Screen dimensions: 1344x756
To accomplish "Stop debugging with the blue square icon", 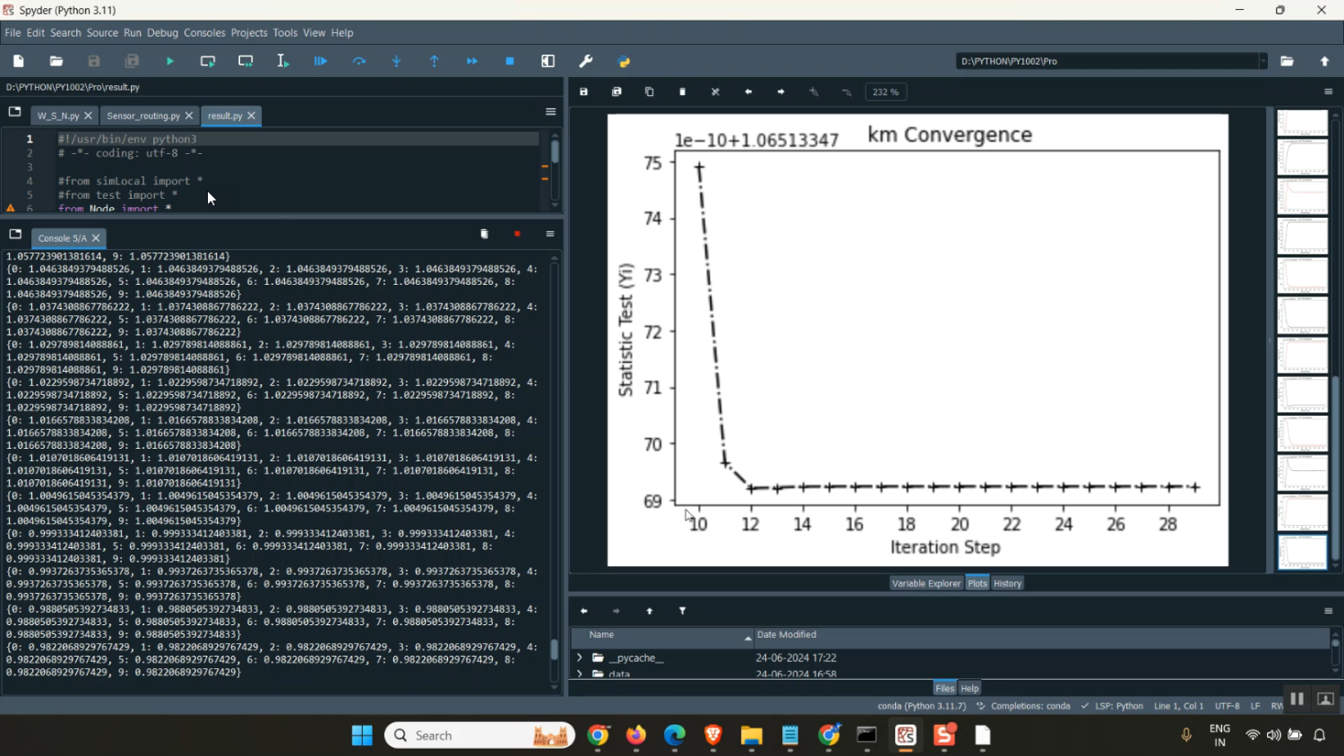I will (x=510, y=62).
